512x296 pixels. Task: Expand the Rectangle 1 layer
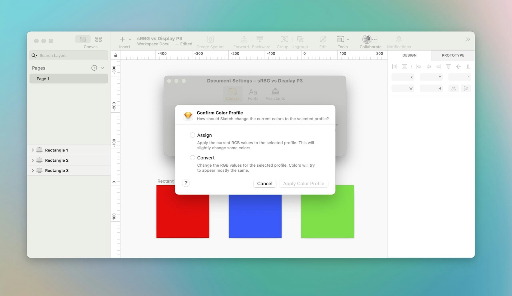[x=33, y=150]
